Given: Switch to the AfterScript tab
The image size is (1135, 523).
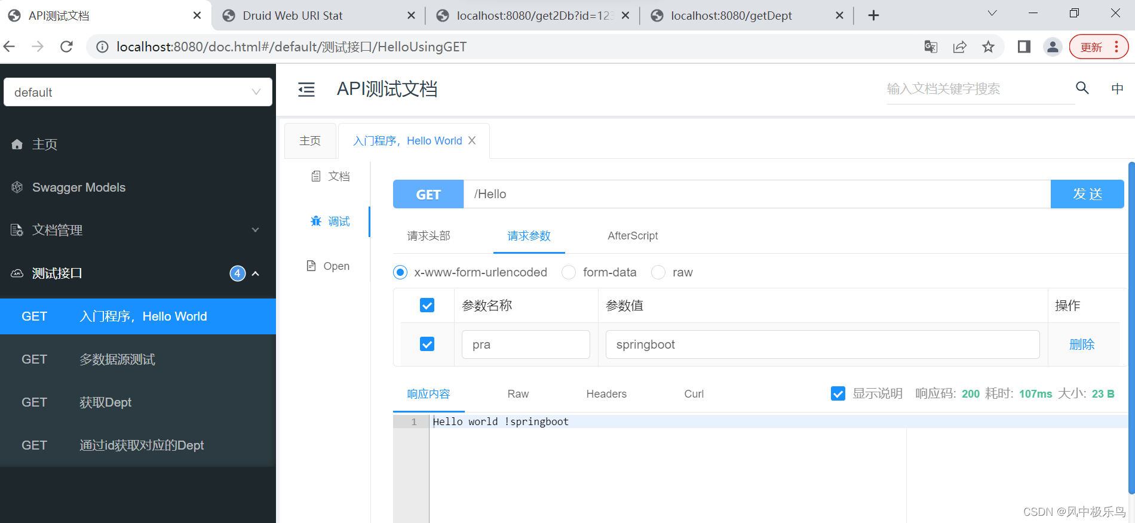Looking at the screenshot, I should [x=633, y=236].
